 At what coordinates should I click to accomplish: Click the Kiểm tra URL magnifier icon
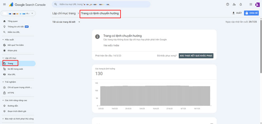pyautogui.click(x=5, y=32)
